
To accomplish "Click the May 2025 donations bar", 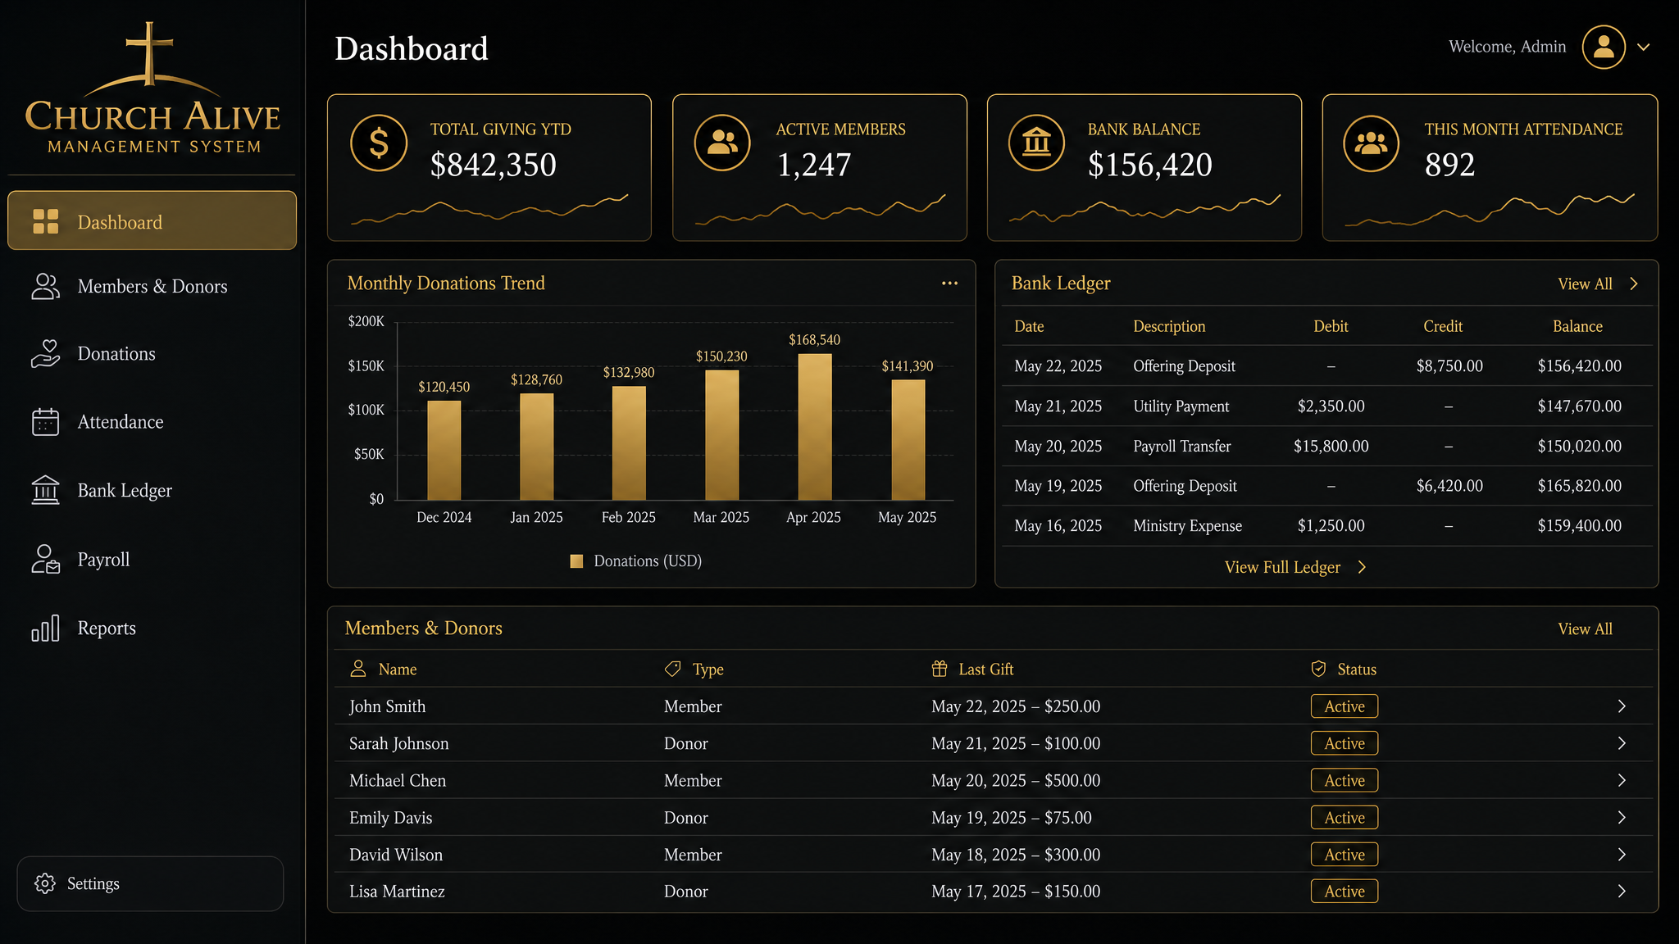I will 908,440.
